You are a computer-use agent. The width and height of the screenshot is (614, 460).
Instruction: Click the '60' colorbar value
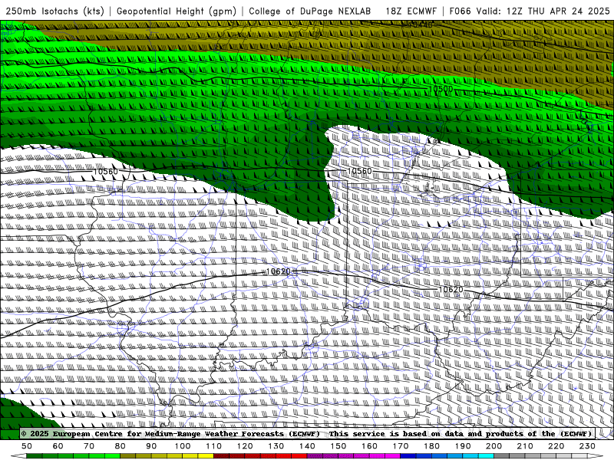pyautogui.click(x=58, y=446)
